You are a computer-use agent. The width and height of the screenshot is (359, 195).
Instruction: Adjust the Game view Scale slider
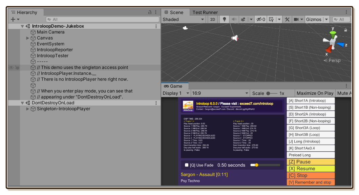[272, 93]
